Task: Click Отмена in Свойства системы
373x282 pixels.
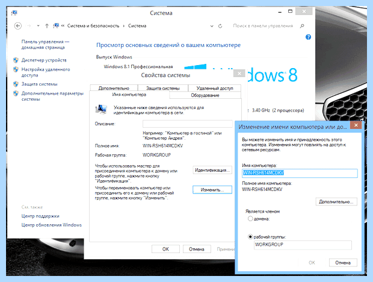Action: click(x=197, y=249)
